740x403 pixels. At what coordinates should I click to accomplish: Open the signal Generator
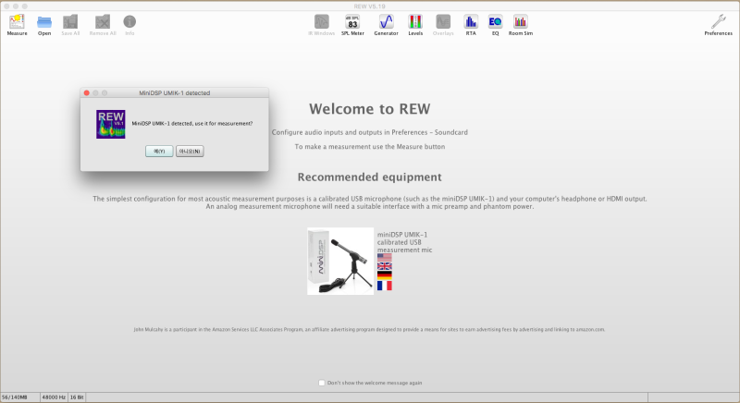[x=386, y=21]
